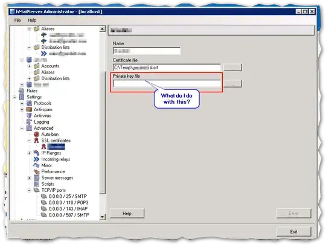Collapse the TCP/IP ports node
The height and width of the screenshot is (245, 326).
point(30,190)
